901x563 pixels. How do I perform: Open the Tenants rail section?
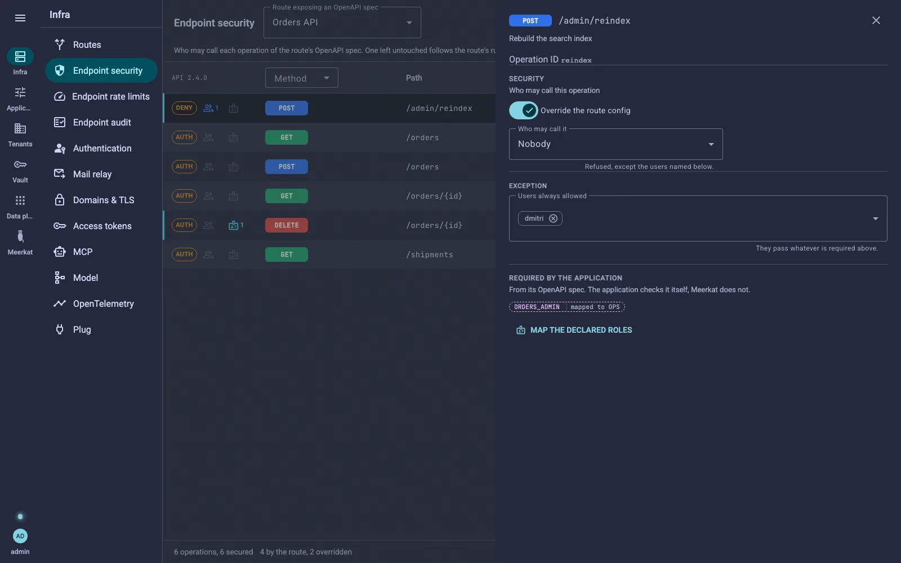[20, 135]
